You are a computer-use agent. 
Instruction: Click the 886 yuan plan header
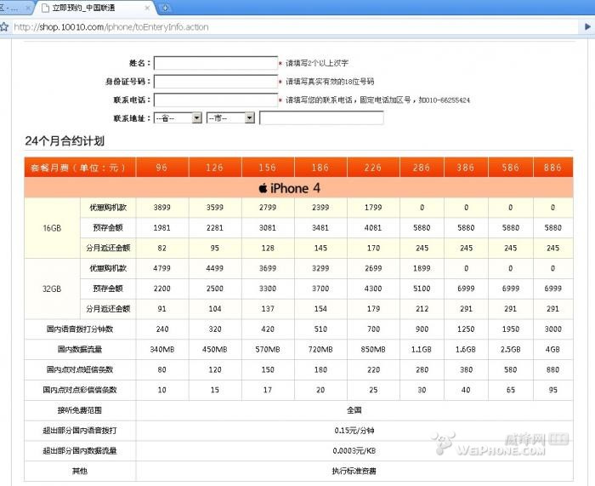click(x=552, y=168)
